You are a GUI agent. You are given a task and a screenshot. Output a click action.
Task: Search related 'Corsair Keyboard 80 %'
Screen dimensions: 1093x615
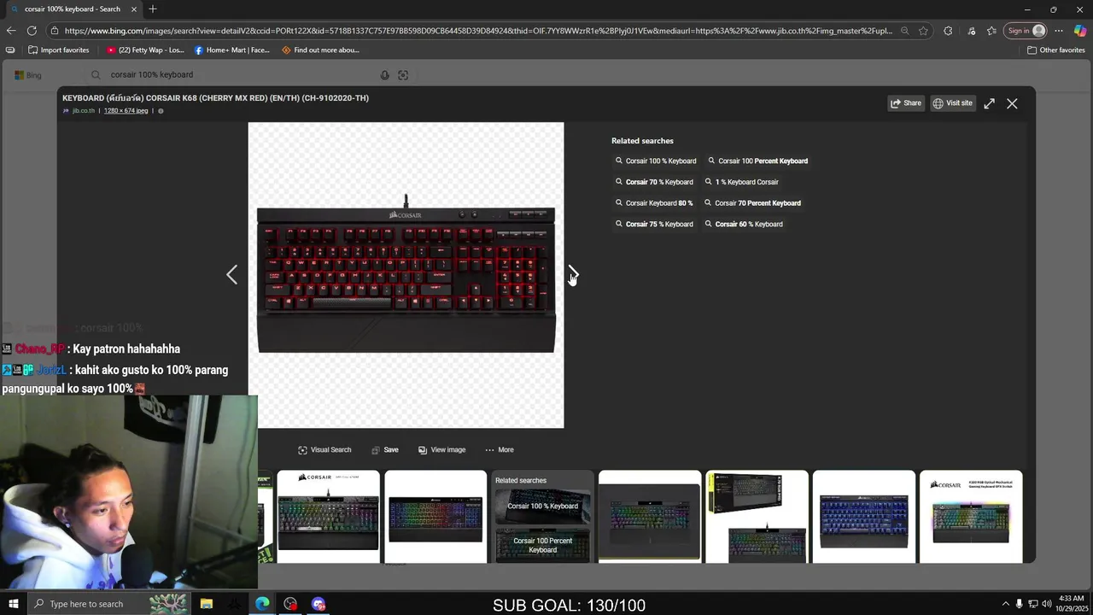[x=654, y=203]
